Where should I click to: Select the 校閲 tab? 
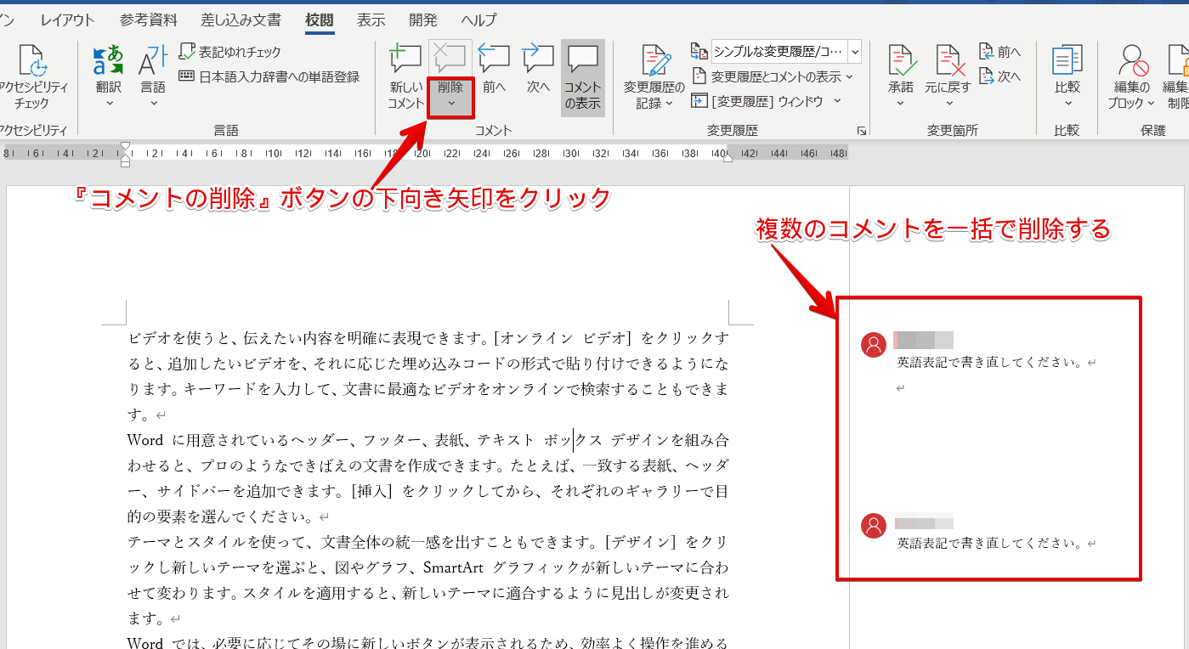[320, 20]
